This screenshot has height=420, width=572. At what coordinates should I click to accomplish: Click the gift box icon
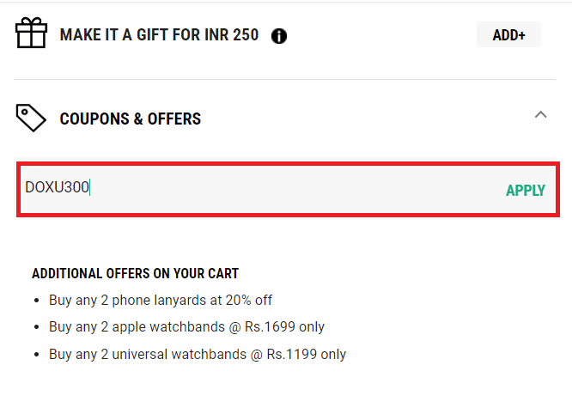tap(32, 34)
